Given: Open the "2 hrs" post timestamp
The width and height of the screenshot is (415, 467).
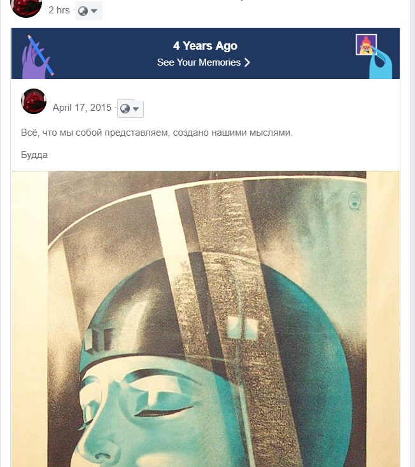Looking at the screenshot, I should [59, 10].
